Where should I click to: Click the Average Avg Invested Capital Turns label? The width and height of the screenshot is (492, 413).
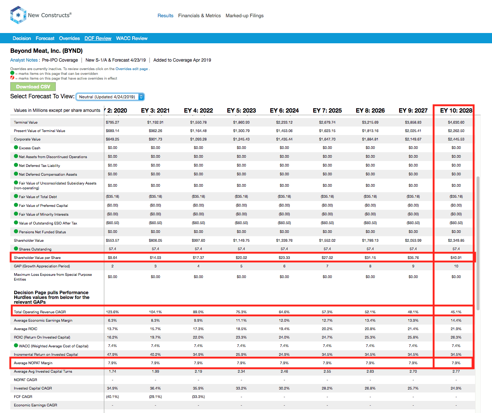[x=43, y=371]
